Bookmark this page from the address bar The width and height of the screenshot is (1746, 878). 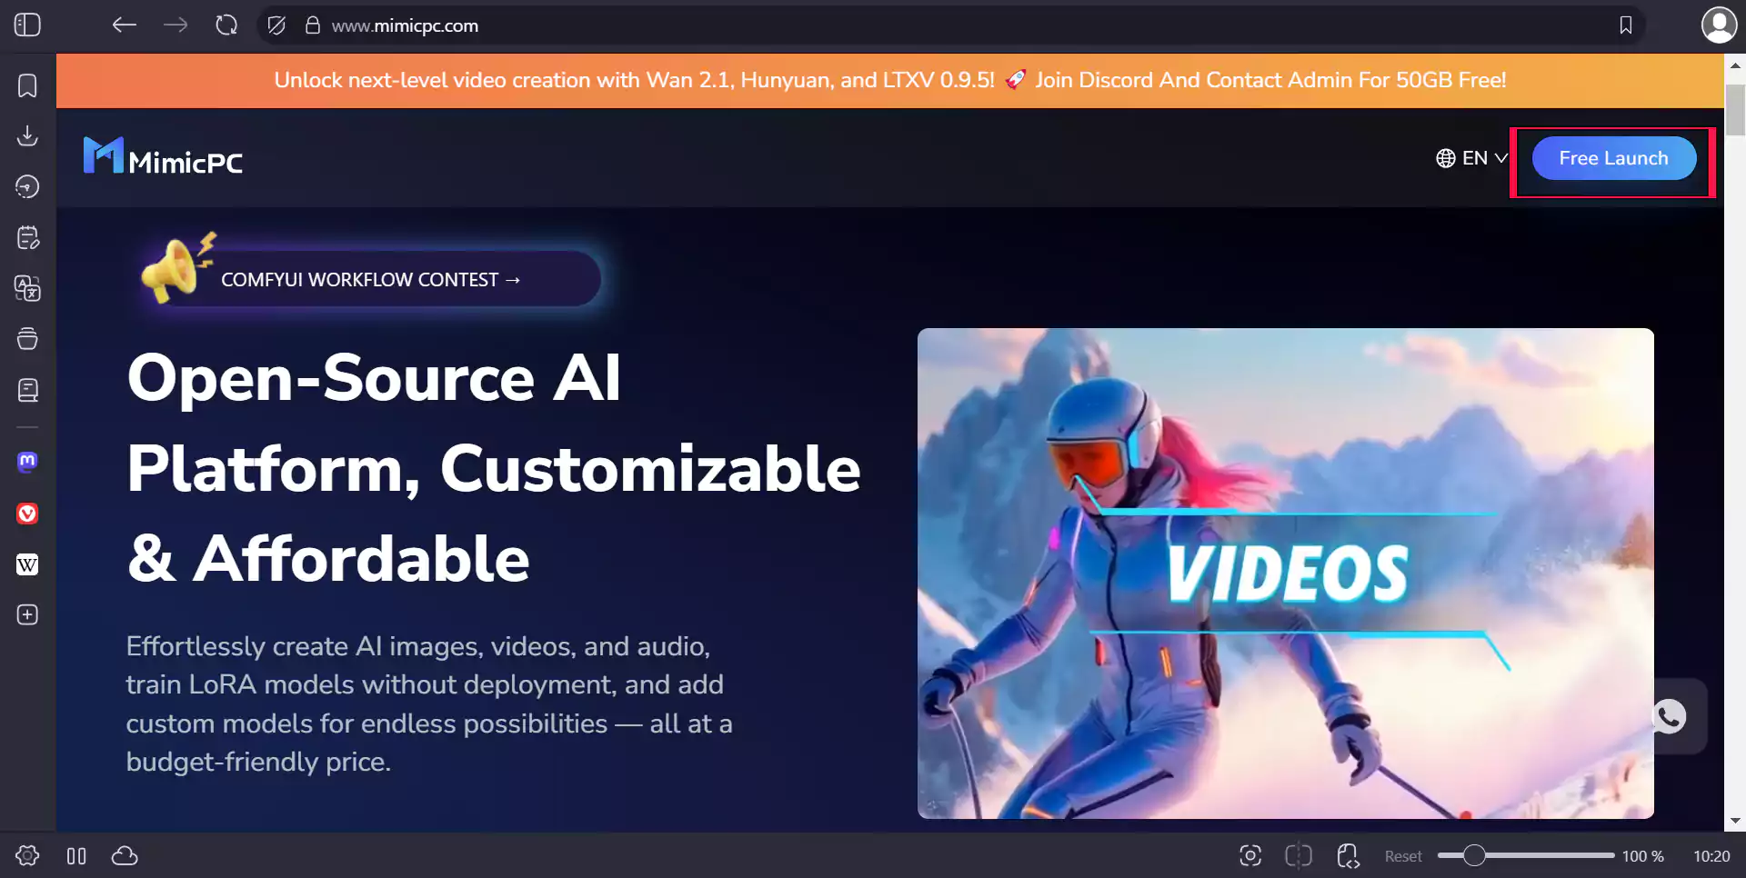click(x=1626, y=25)
